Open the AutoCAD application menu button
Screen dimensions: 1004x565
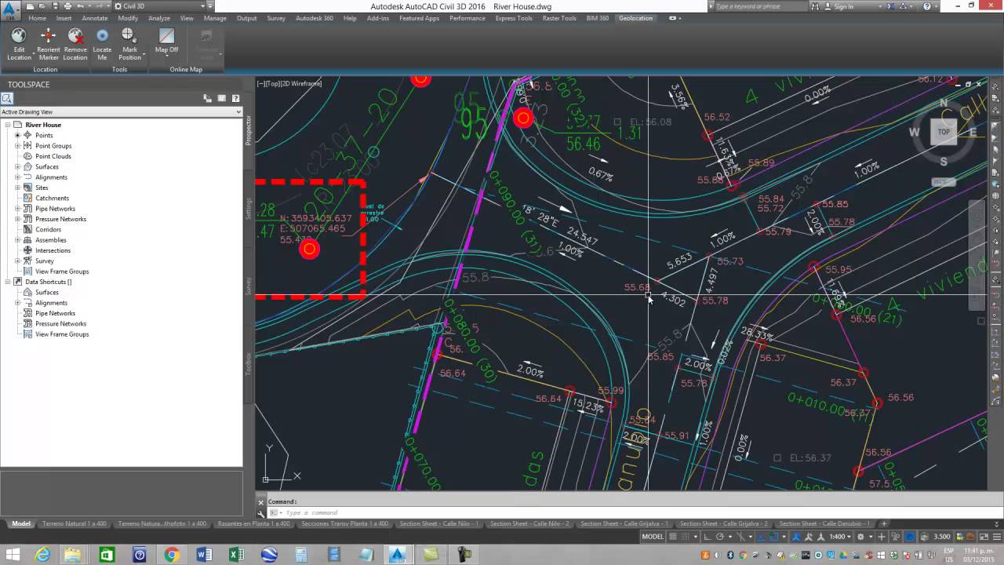tap(11, 9)
